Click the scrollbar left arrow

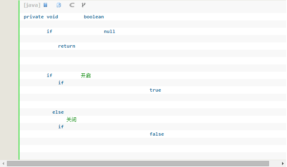[x=3, y=163]
